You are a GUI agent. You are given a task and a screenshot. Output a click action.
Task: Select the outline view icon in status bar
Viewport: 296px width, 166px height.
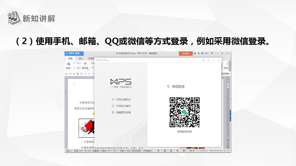[x=171, y=151]
